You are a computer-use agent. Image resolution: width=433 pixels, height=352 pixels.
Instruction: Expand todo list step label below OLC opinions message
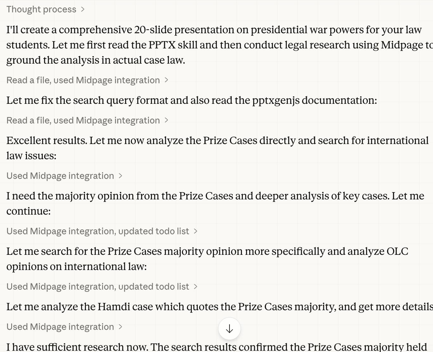(x=98, y=287)
